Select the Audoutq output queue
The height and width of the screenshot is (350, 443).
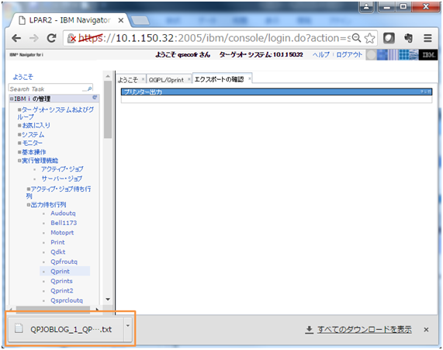tap(63, 213)
